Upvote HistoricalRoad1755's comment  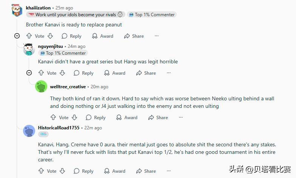[41, 171]
